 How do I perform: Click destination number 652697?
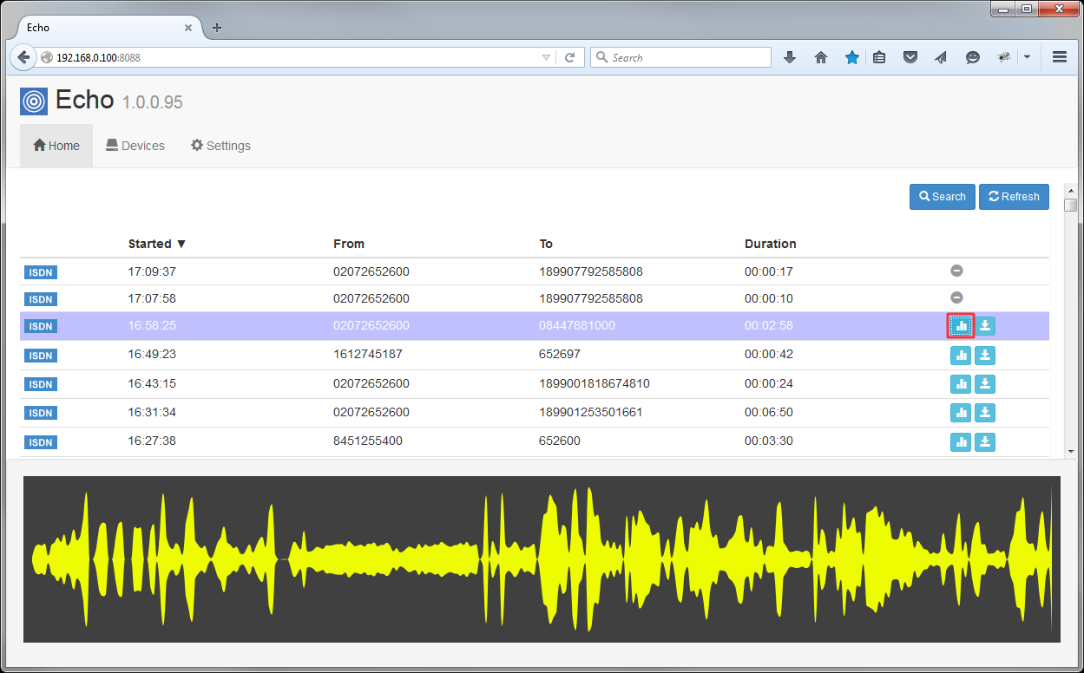[560, 355]
